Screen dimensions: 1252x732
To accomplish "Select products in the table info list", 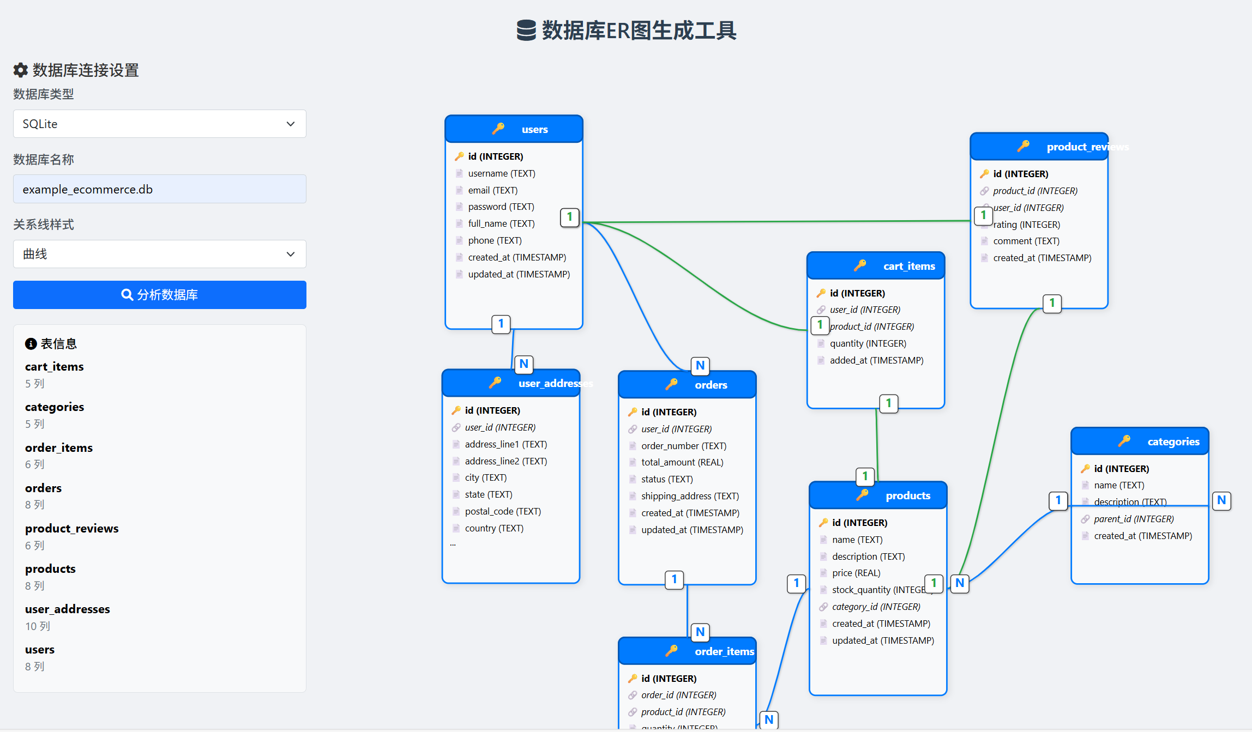I will 50,569.
